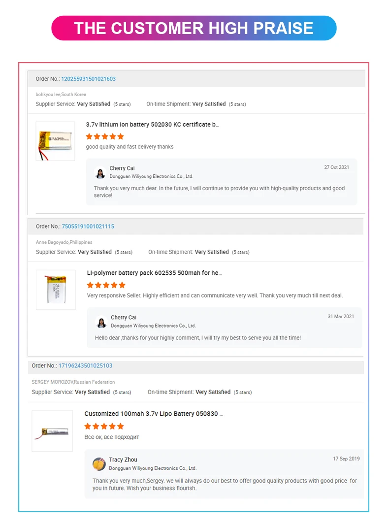Viewport: 389px width, 525px height.
Task: Click The Customer High Praise banner
Action: tap(194, 28)
